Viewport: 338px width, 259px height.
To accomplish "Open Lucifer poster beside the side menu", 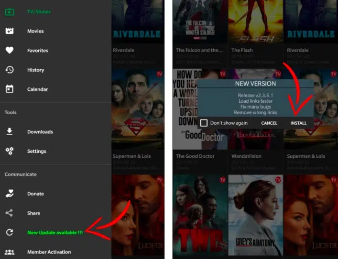I will point(138,215).
